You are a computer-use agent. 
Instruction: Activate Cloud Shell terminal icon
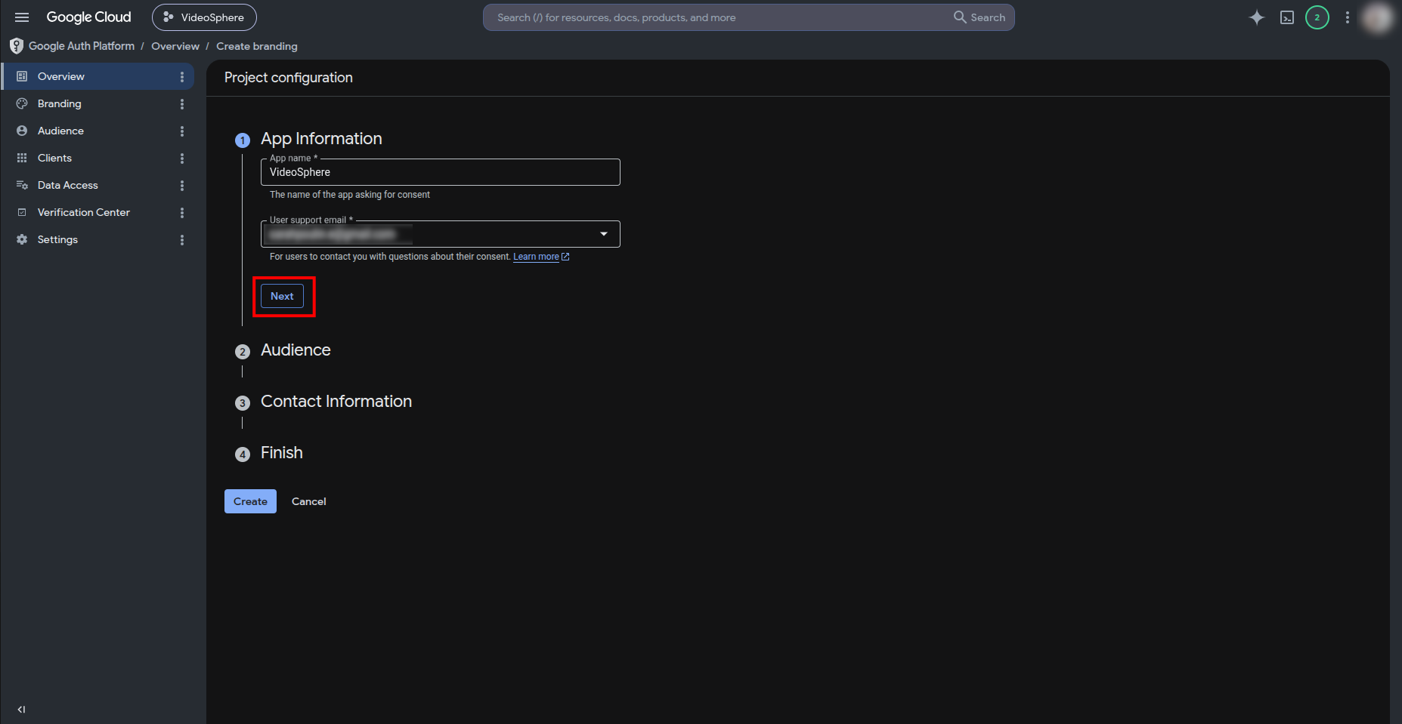[1287, 17]
